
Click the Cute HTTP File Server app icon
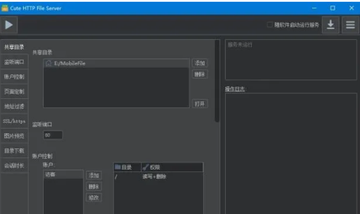[5, 8]
